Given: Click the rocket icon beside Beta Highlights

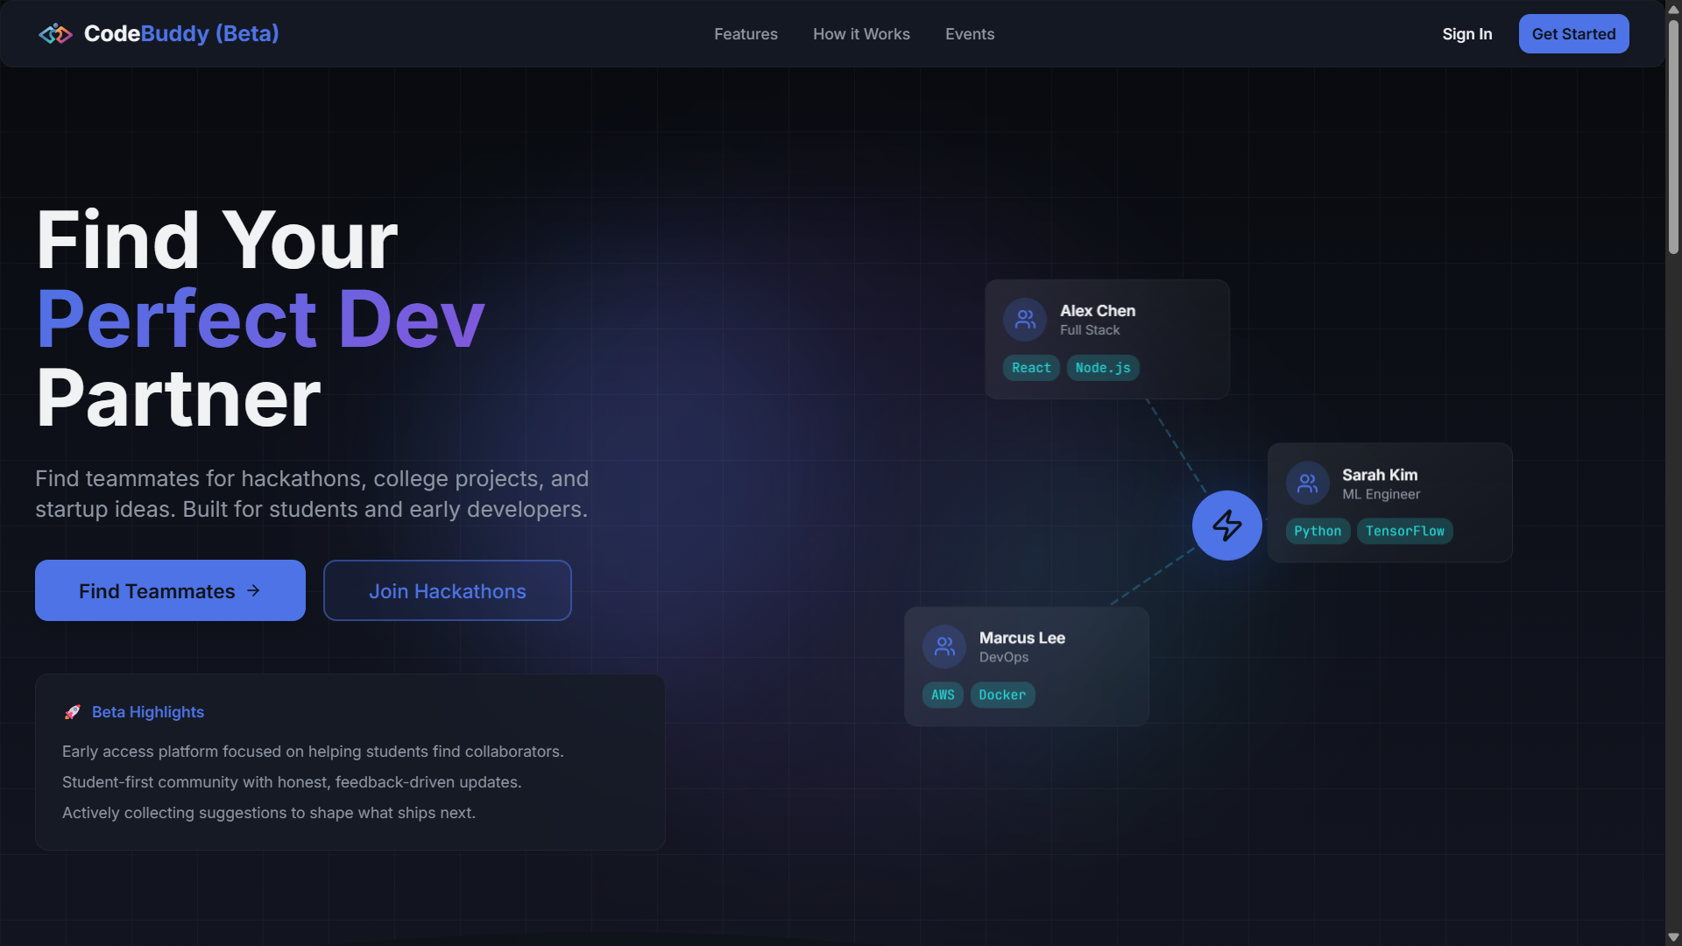Looking at the screenshot, I should 72,712.
